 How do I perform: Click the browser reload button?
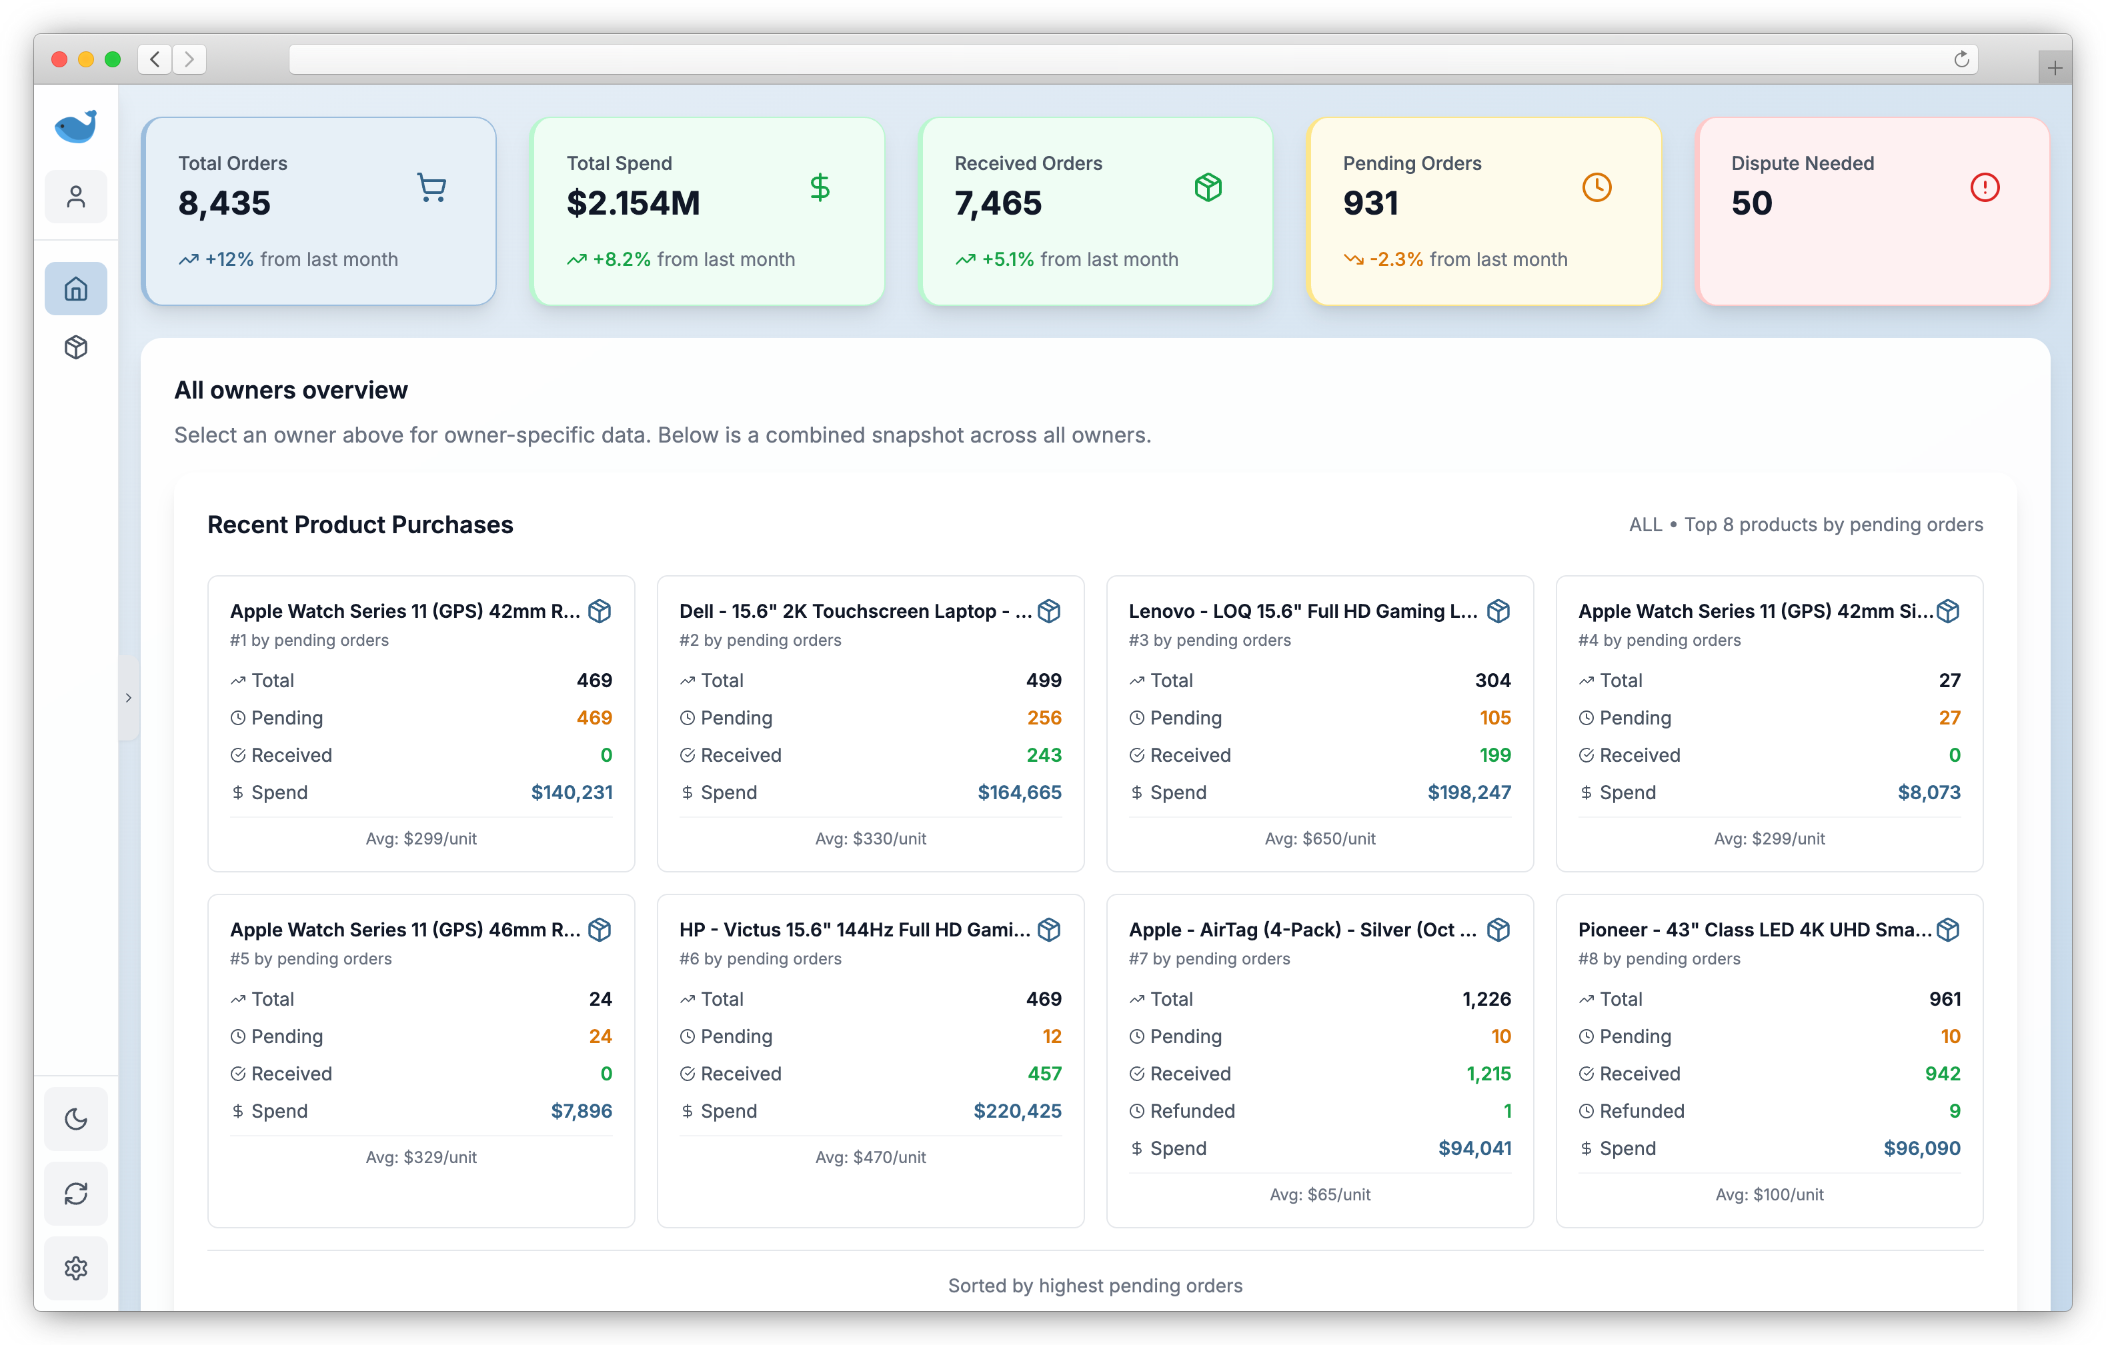point(1961,59)
